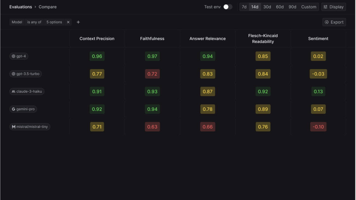
Task: Click claude-3-haiku Readability score 0.92
Action: coord(263,92)
